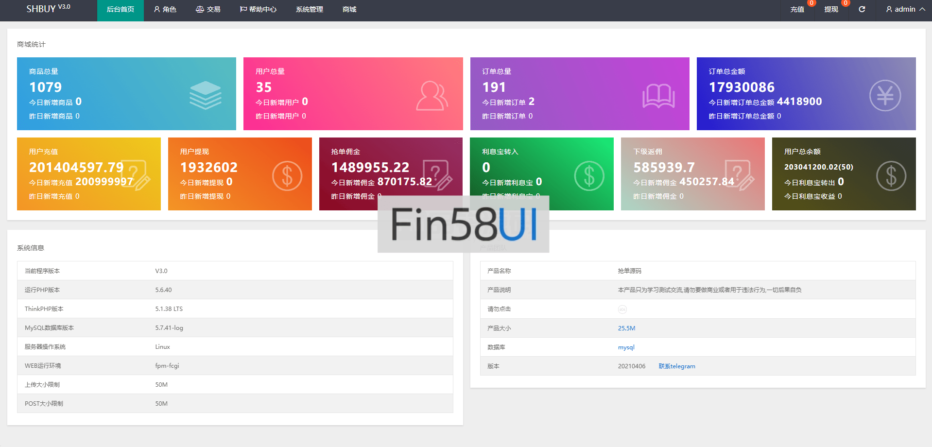Expand the admin user dropdown

[x=905, y=9]
